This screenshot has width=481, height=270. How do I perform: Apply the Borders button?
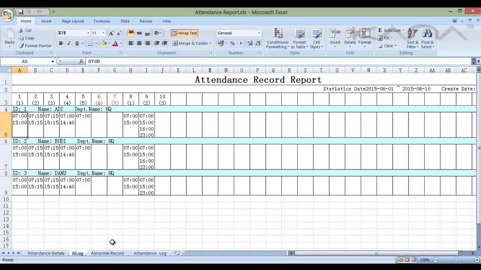point(90,43)
